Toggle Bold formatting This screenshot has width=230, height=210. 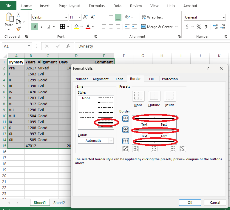tap(35, 27)
